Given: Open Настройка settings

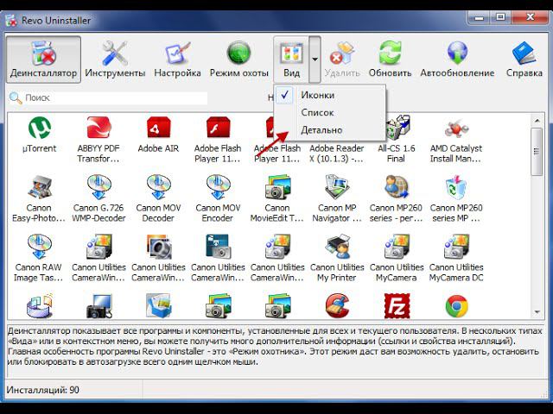Looking at the screenshot, I should [x=177, y=60].
